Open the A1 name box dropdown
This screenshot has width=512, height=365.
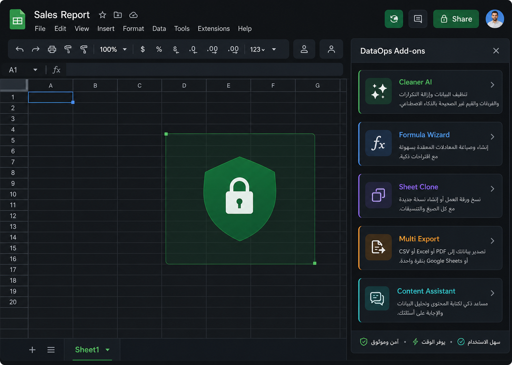(35, 70)
